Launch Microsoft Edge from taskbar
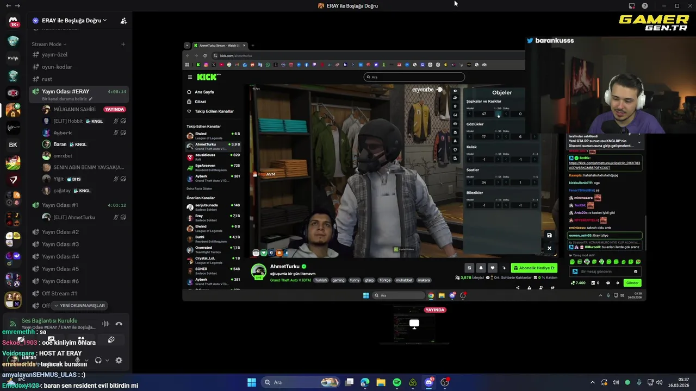696x391 pixels. 365,382
